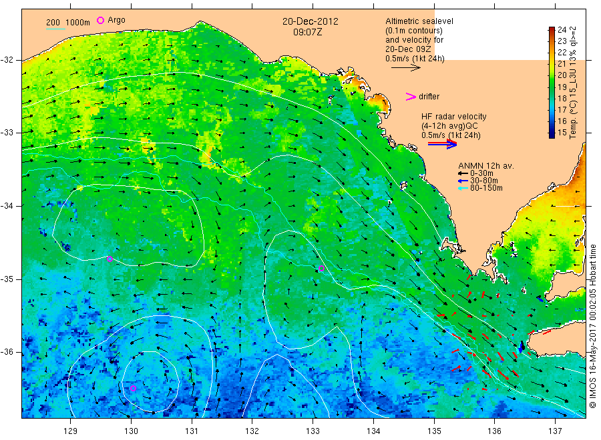
Task: Click the 18 value on color bar
Action: click(x=562, y=98)
